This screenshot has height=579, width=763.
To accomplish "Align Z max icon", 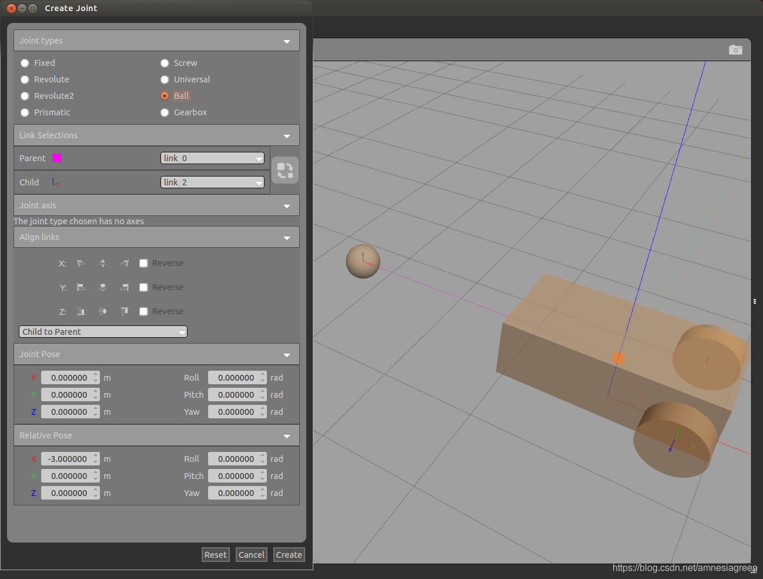I will [125, 311].
